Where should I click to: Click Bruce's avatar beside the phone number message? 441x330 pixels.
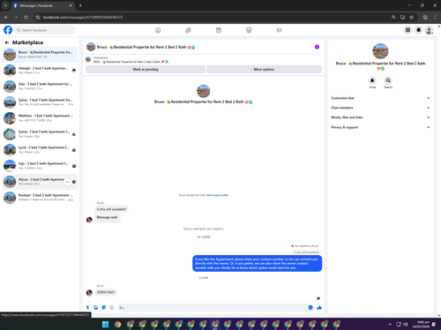(x=89, y=293)
